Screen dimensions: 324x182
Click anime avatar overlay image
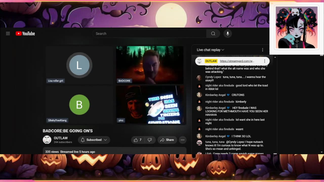point(296,28)
